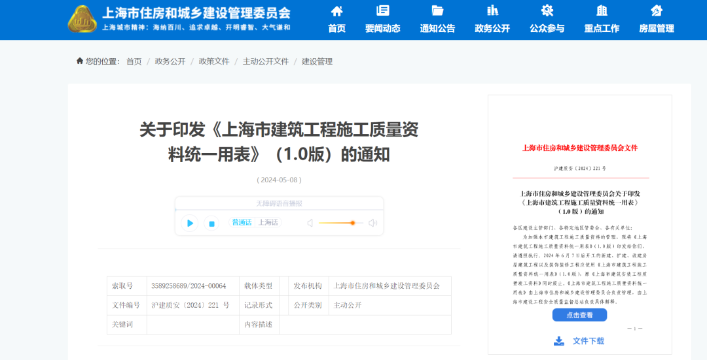Open the 房屋管理 menu item
The image size is (707, 360).
coord(657,28)
